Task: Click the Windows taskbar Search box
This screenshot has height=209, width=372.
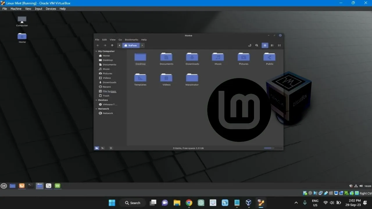Action: coord(132,203)
